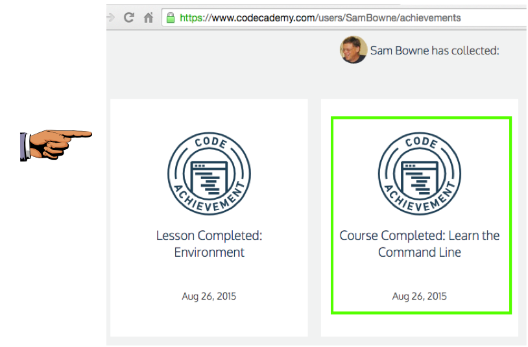Click 'users' in the URL path
The width and height of the screenshot is (528, 347).
(x=334, y=18)
